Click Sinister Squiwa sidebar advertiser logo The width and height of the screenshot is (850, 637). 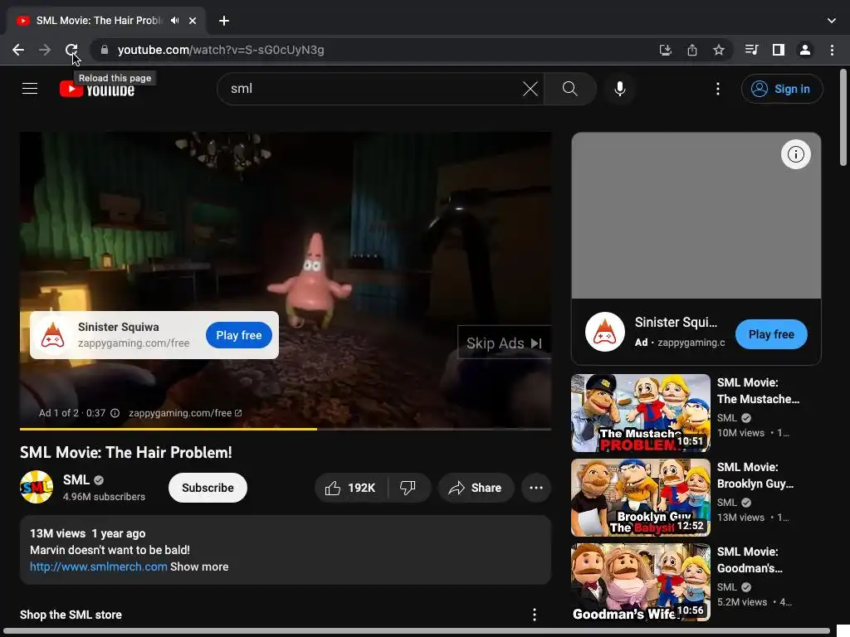(x=604, y=332)
